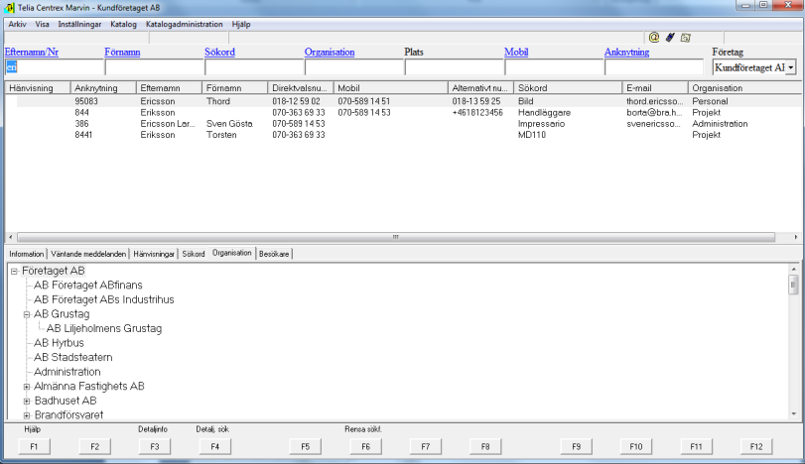The height and width of the screenshot is (464, 805).
Task: Click the F10 function button
Action: click(x=636, y=446)
